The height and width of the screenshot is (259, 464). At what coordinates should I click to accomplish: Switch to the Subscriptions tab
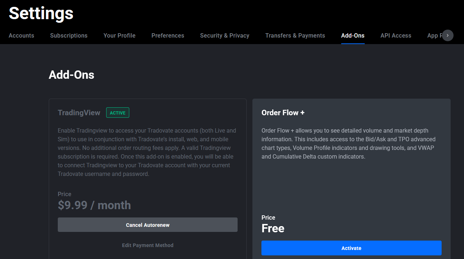[x=69, y=35]
